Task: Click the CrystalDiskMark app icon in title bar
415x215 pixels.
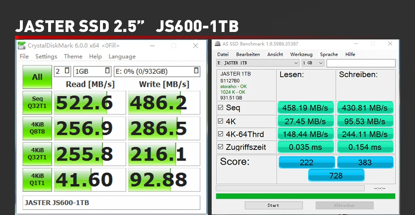Action: [22, 46]
